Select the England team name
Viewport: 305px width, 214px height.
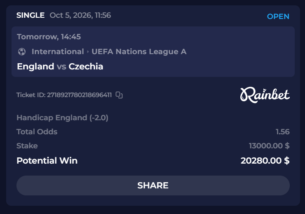tap(35, 67)
